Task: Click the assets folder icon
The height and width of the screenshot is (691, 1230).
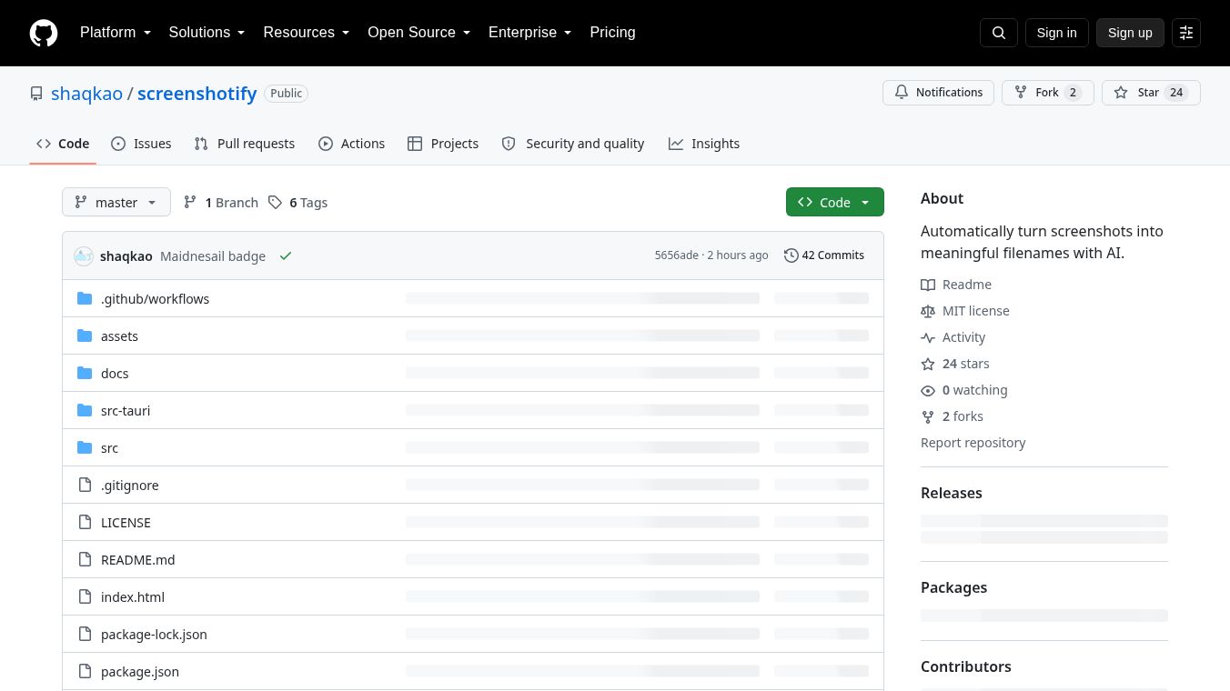Action: (x=85, y=335)
